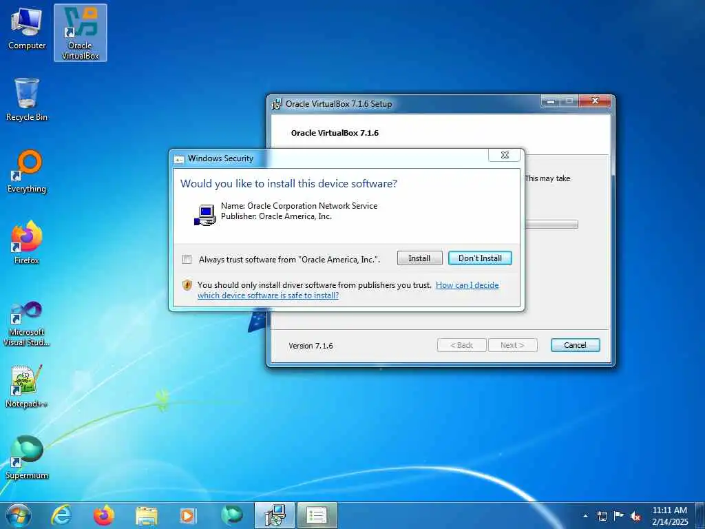This screenshot has width=705, height=529.
Task: Click the disabled Back button in Setup
Action: point(462,345)
